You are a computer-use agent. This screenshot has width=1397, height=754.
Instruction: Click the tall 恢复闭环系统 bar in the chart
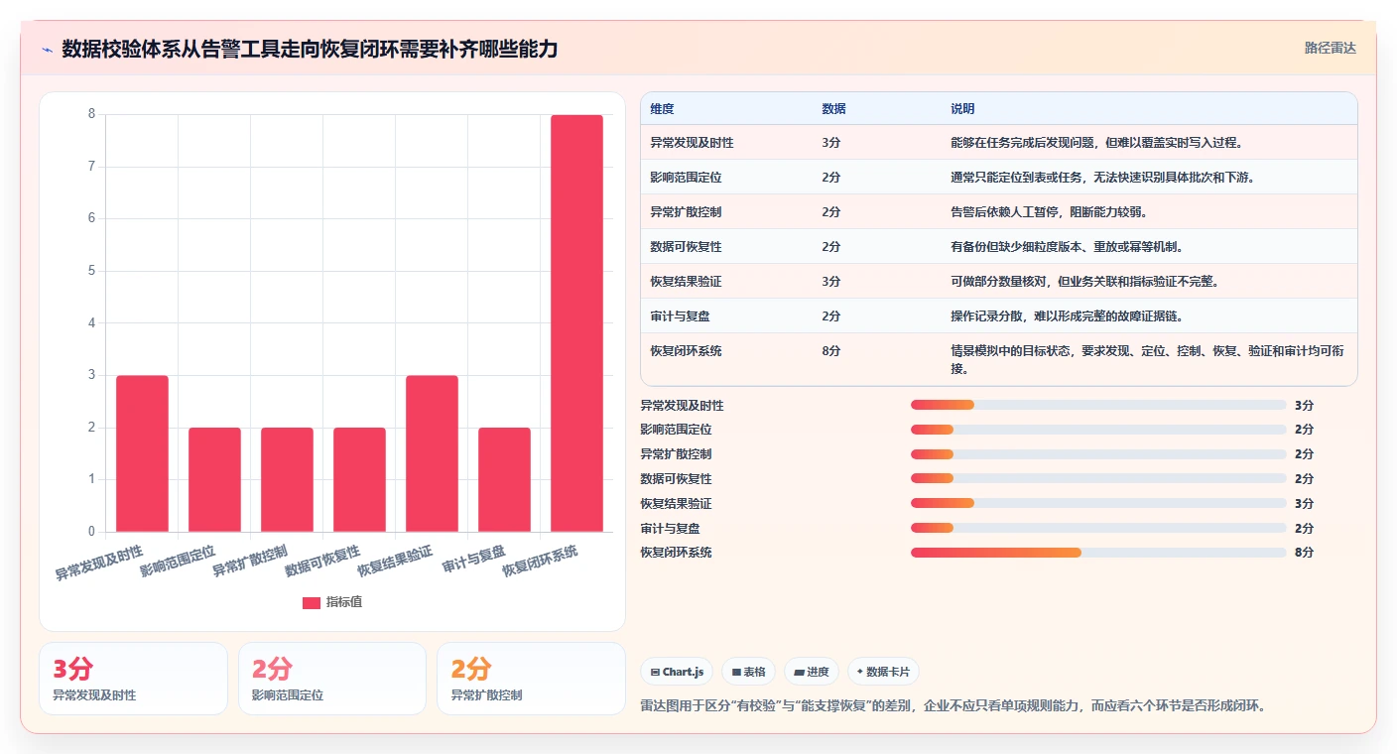(576, 323)
